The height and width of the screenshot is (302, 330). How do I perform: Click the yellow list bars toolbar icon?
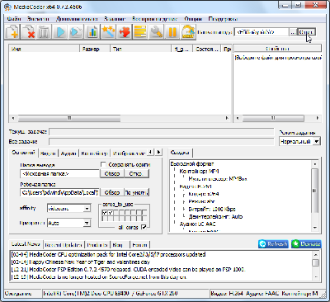pyautogui.click(x=140, y=32)
